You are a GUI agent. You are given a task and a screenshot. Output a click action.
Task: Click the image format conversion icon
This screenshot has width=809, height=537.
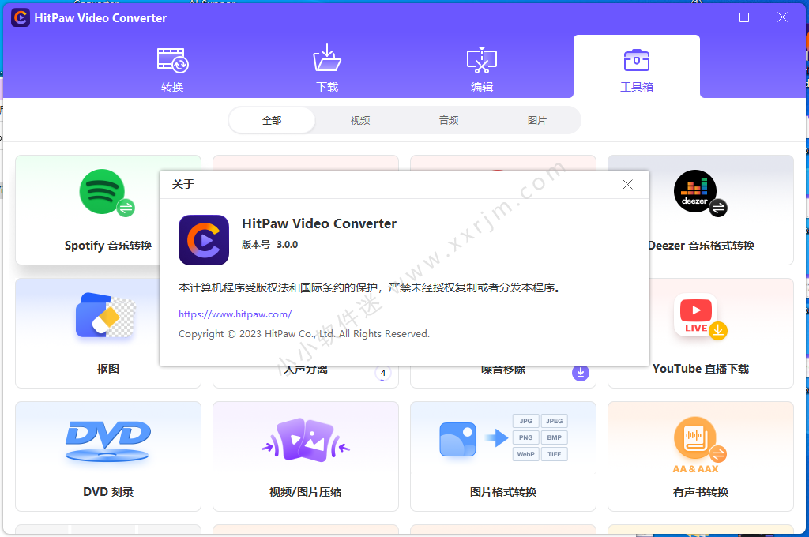point(503,438)
